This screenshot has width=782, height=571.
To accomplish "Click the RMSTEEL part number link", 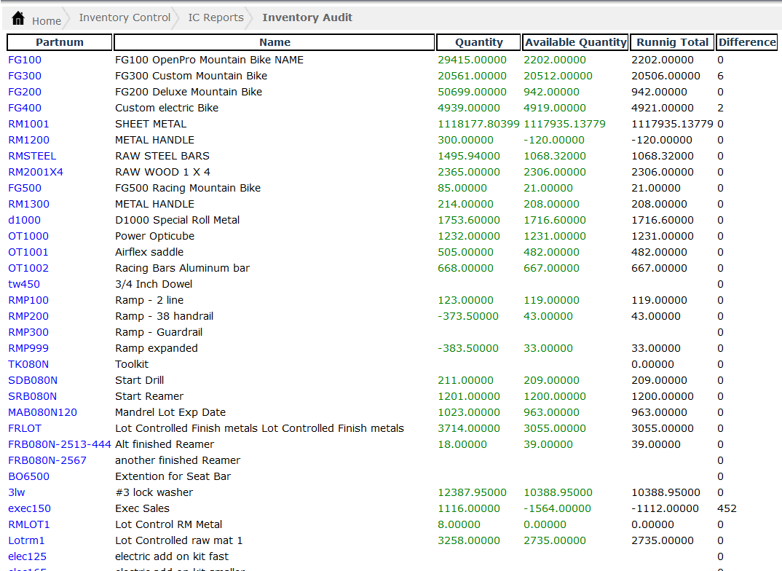I will tap(32, 156).
